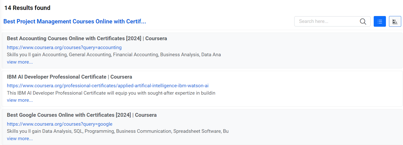Switch to list view layout
The width and height of the screenshot is (403, 145).
point(380,21)
